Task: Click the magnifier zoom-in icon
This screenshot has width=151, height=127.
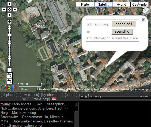Action: pyautogui.click(x=10, y=75)
